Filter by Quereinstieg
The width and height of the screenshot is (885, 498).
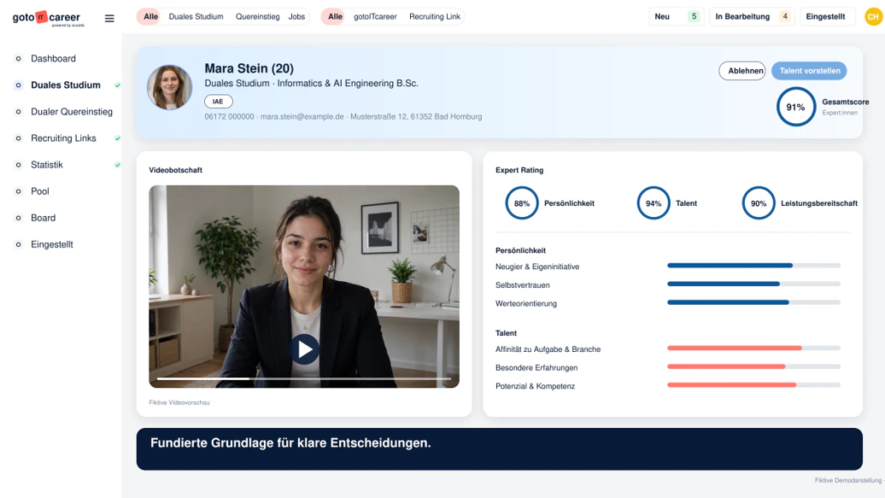coord(257,16)
